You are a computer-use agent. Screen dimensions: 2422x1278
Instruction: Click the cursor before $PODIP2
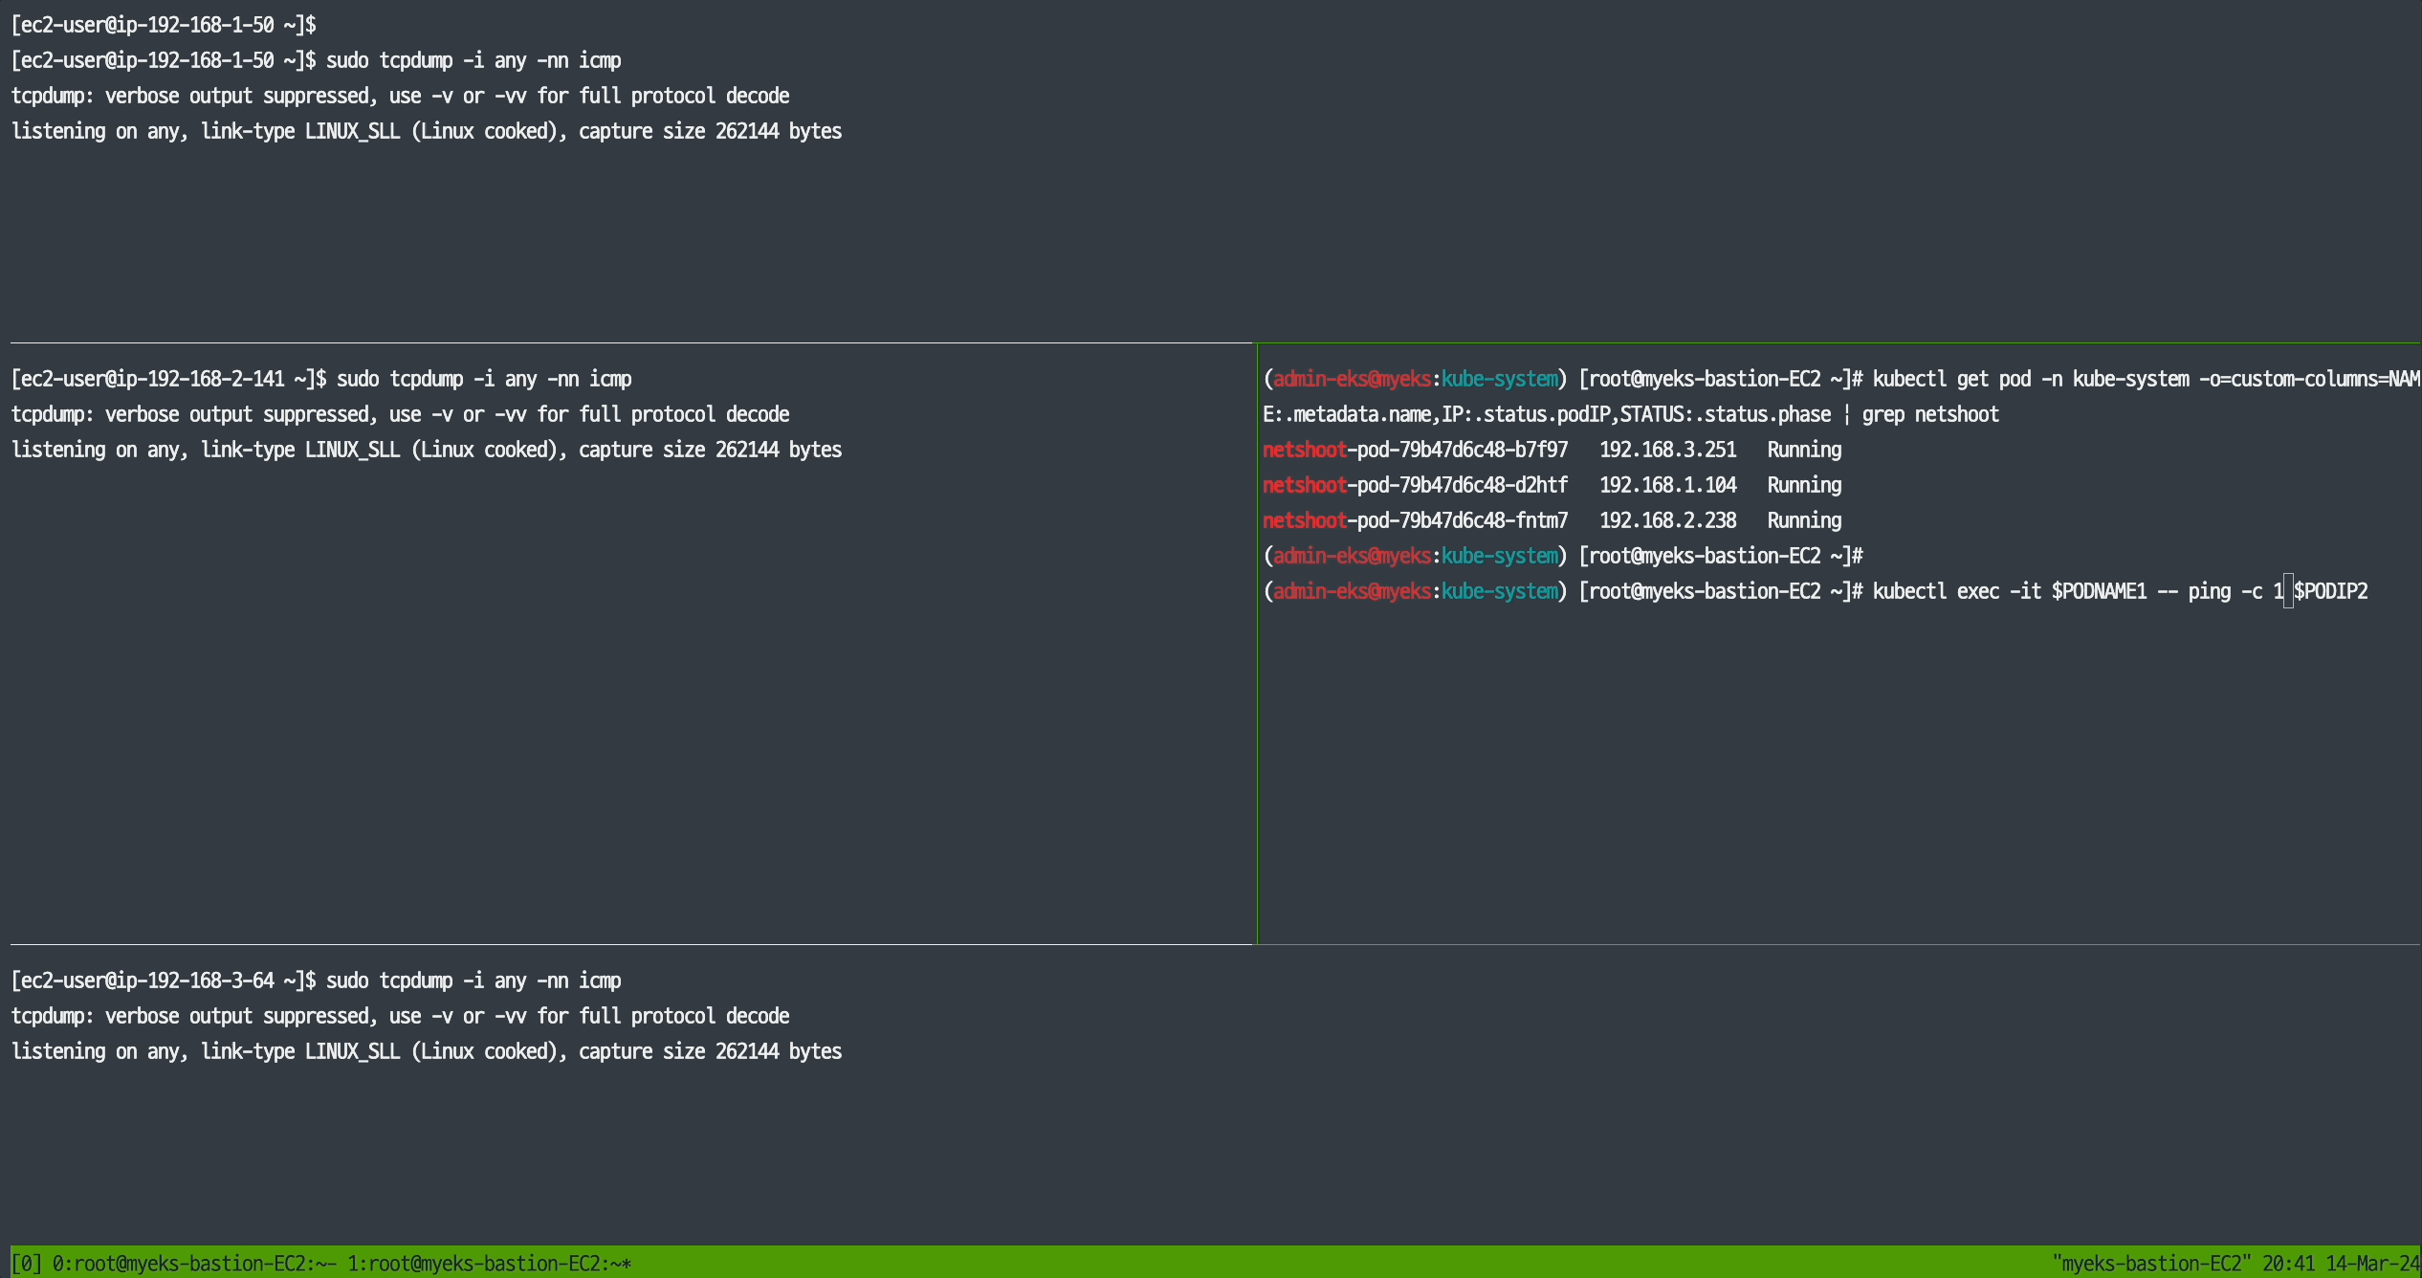2288,591
